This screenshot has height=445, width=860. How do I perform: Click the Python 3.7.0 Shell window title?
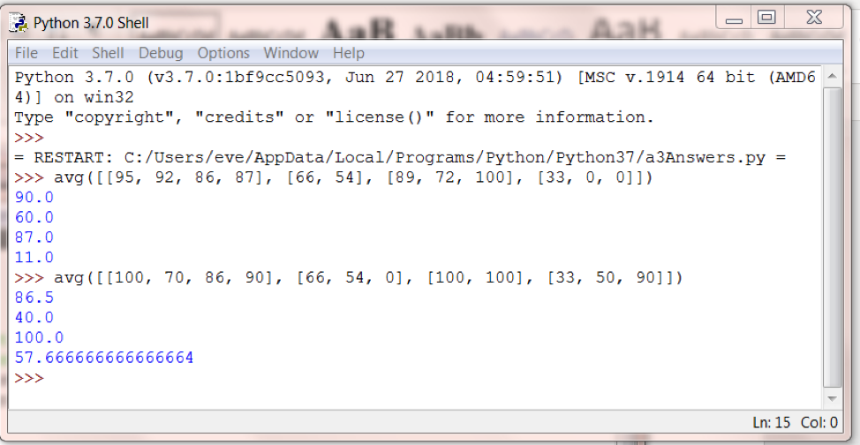tap(91, 23)
